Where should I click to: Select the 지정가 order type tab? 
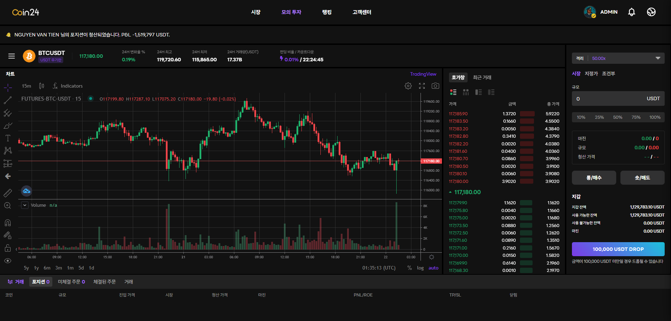point(591,74)
